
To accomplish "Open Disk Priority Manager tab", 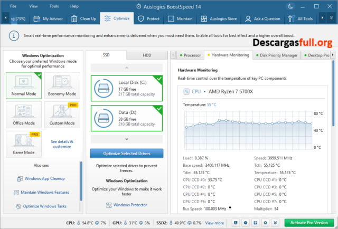I will (x=277, y=55).
